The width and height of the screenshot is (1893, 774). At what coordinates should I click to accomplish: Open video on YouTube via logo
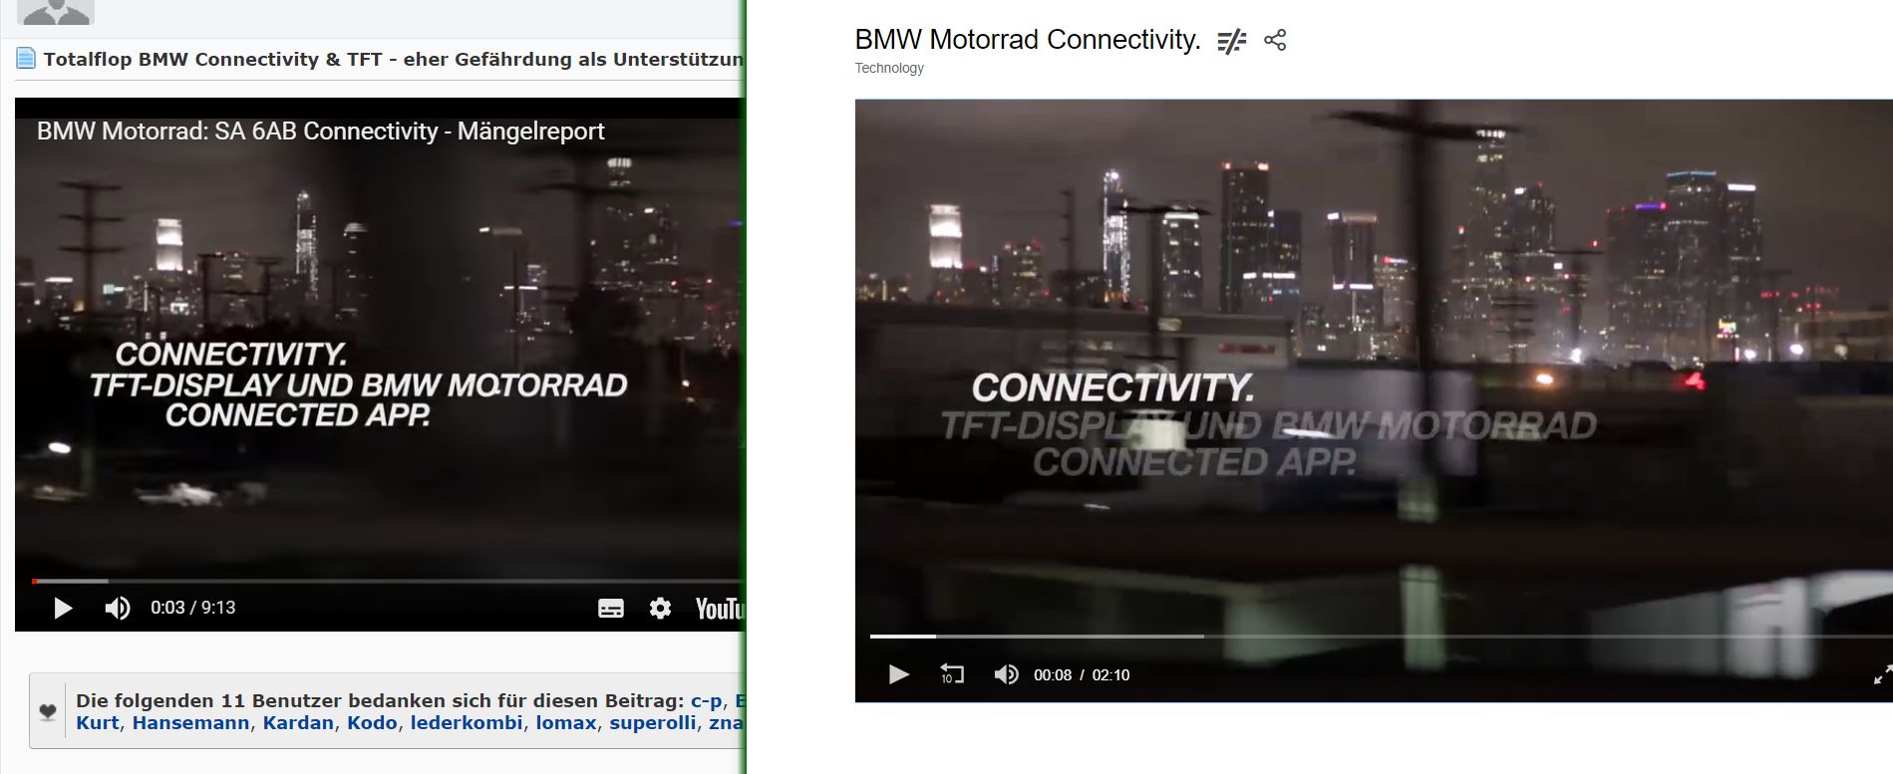click(x=719, y=609)
